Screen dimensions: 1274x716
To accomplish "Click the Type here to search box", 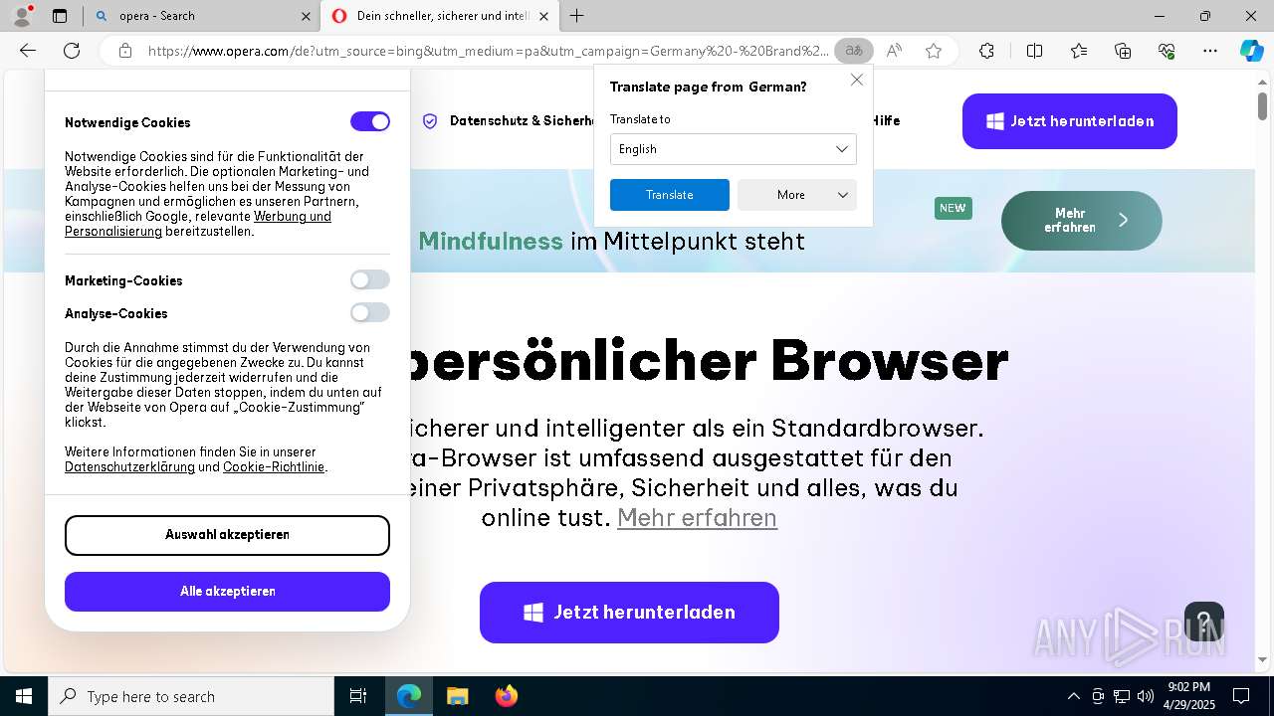I will [191, 696].
